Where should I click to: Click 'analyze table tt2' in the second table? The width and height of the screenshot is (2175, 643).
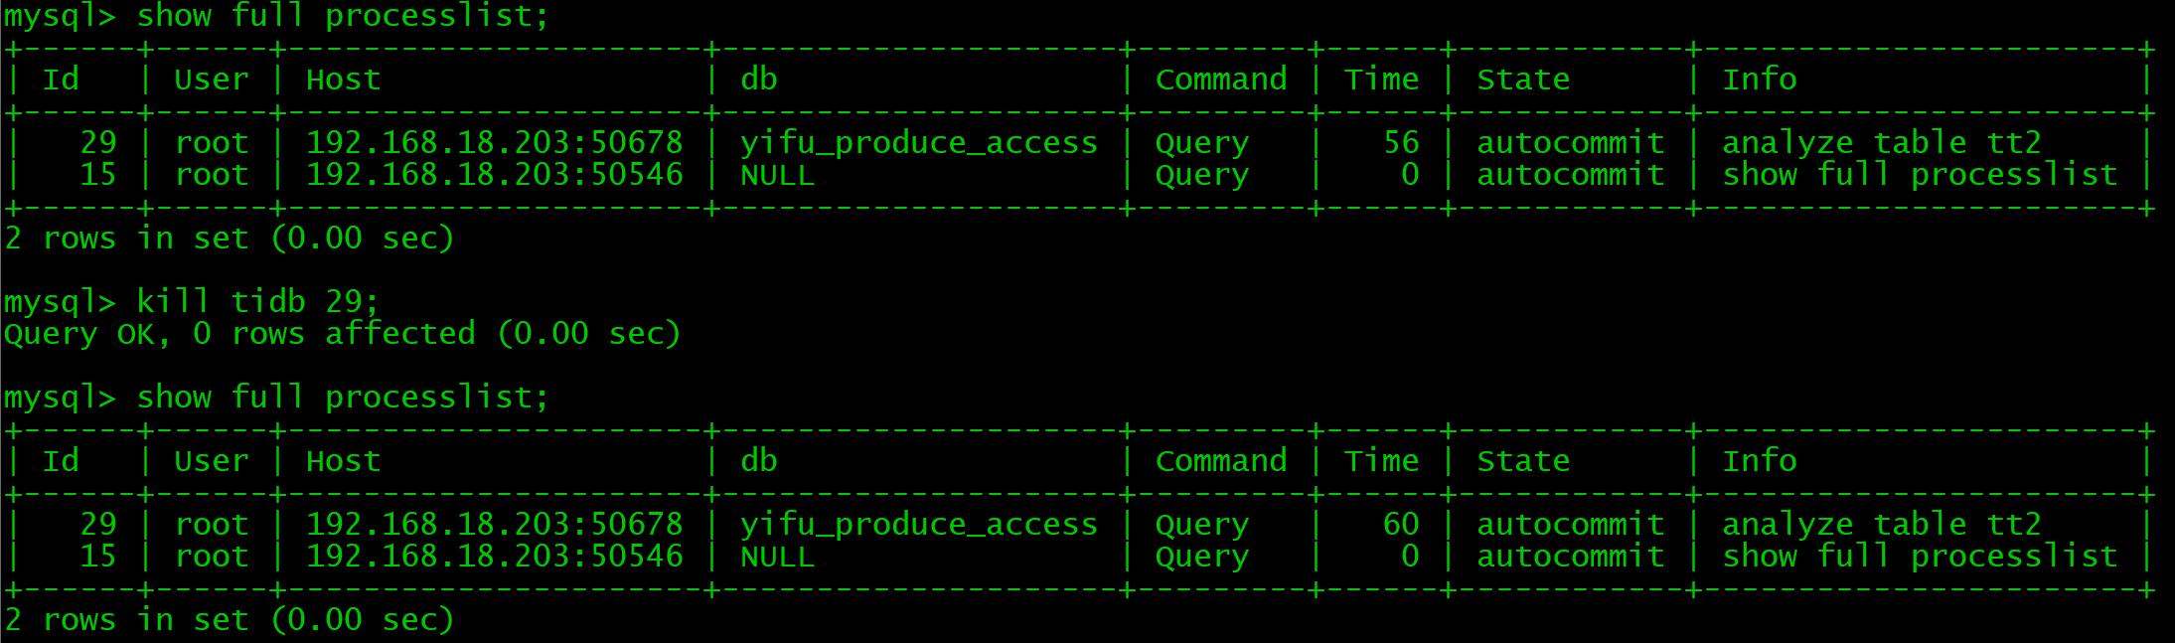(1881, 524)
